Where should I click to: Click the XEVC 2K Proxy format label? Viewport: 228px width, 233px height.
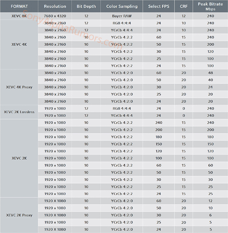(x=19, y=215)
